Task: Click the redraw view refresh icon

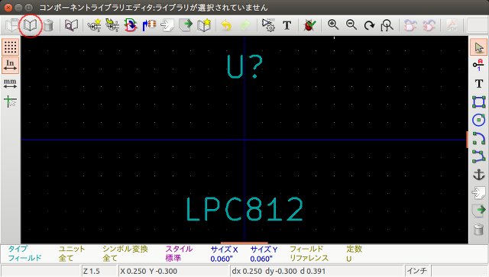Action: (369, 25)
